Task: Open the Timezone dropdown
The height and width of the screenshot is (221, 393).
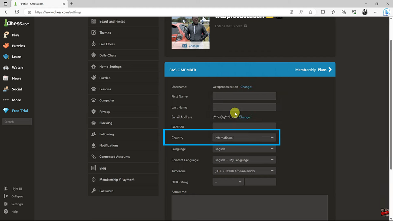Action: click(x=244, y=171)
